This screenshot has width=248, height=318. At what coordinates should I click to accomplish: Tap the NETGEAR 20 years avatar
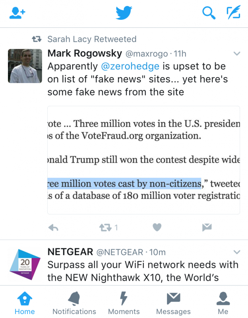click(25, 264)
